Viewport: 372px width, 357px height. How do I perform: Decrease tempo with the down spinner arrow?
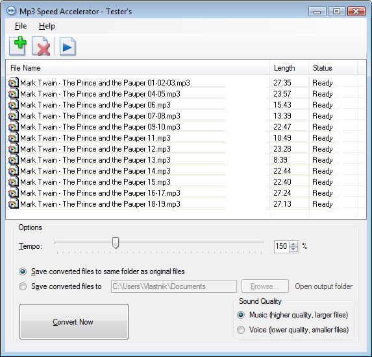tap(293, 249)
